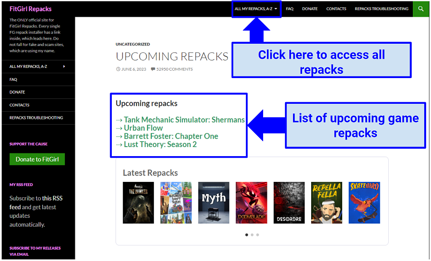Open Repacks Troubleshooting in top navigation

pyautogui.click(x=381, y=9)
